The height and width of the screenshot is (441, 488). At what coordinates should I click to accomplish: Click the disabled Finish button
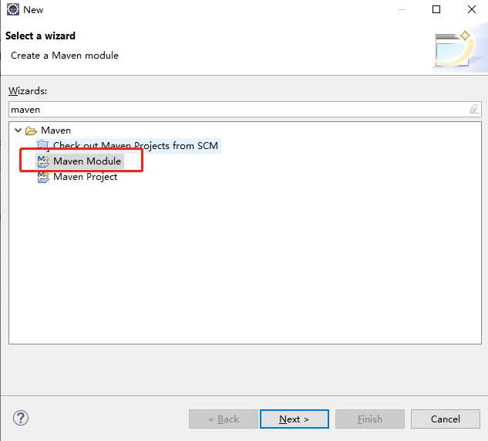tap(370, 419)
